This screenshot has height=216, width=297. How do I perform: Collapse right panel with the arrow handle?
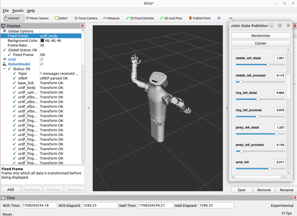click(227, 108)
